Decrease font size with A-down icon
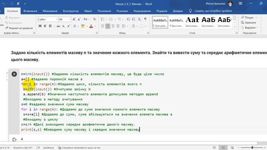Screen dimensions: 267x150 79,19
